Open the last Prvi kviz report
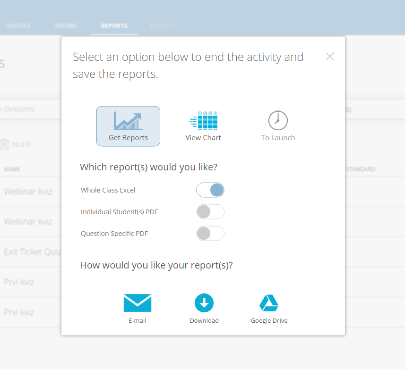 point(19,312)
